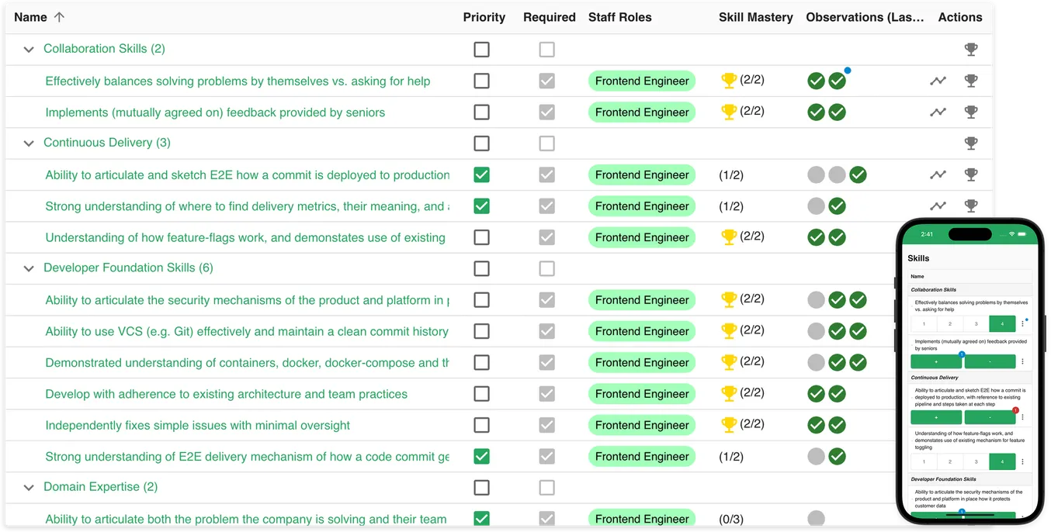Check the Priority checkbox for Collaboration Skills group

coord(481,49)
